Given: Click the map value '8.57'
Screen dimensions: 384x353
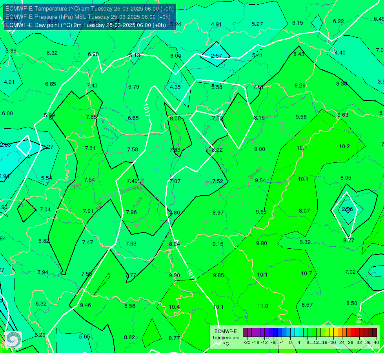Looking at the screenshot, I should [x=307, y=305].
